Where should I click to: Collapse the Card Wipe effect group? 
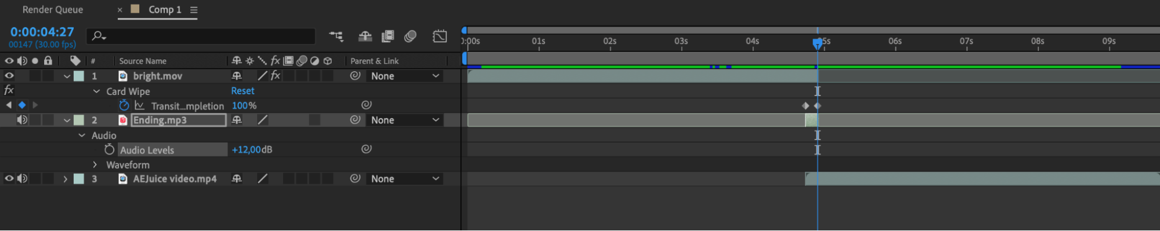pyautogui.click(x=96, y=91)
